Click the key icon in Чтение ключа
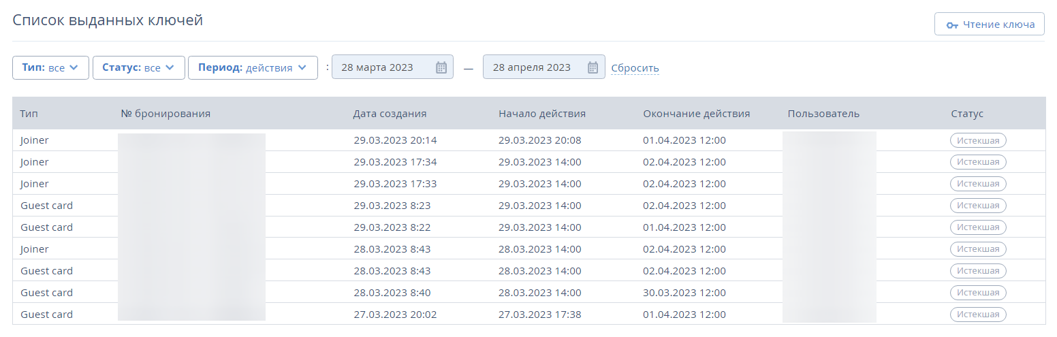Viewport: 1057px width, 337px height. (x=952, y=25)
